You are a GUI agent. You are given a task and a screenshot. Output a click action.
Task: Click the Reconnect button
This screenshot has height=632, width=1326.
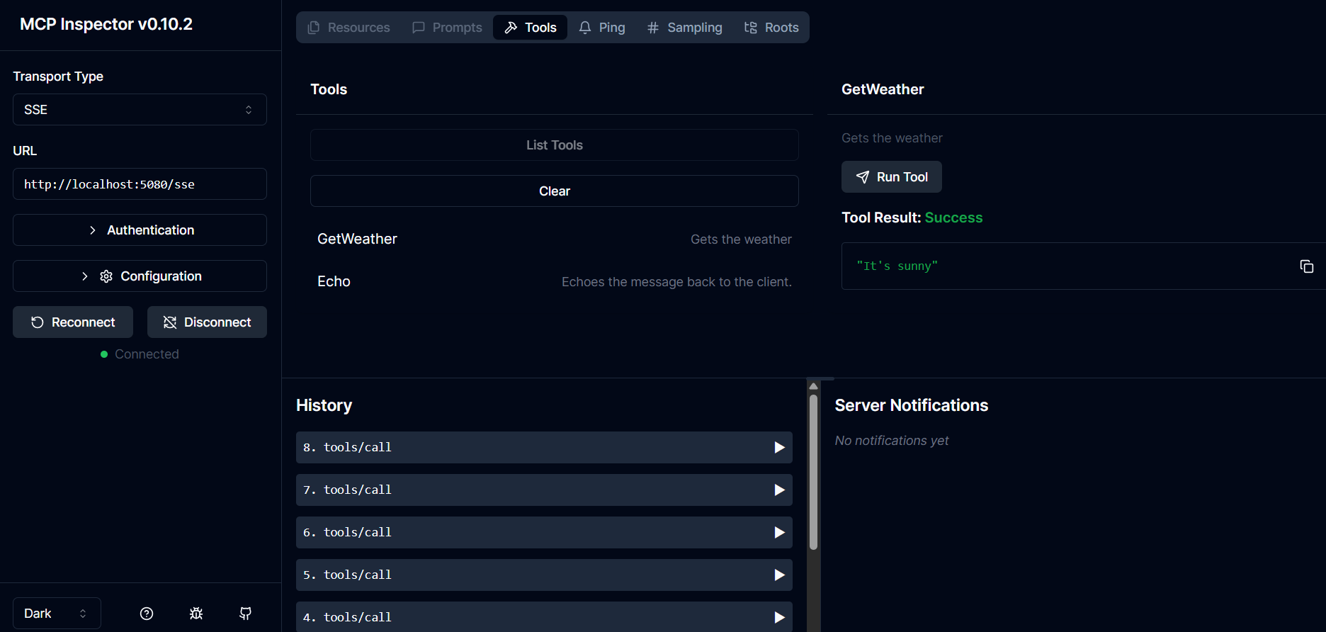[73, 322]
